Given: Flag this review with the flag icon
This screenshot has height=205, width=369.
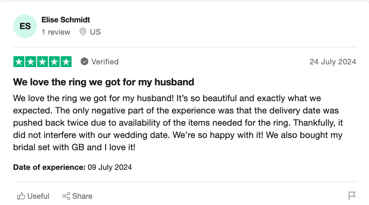Looking at the screenshot, I should (x=352, y=196).
